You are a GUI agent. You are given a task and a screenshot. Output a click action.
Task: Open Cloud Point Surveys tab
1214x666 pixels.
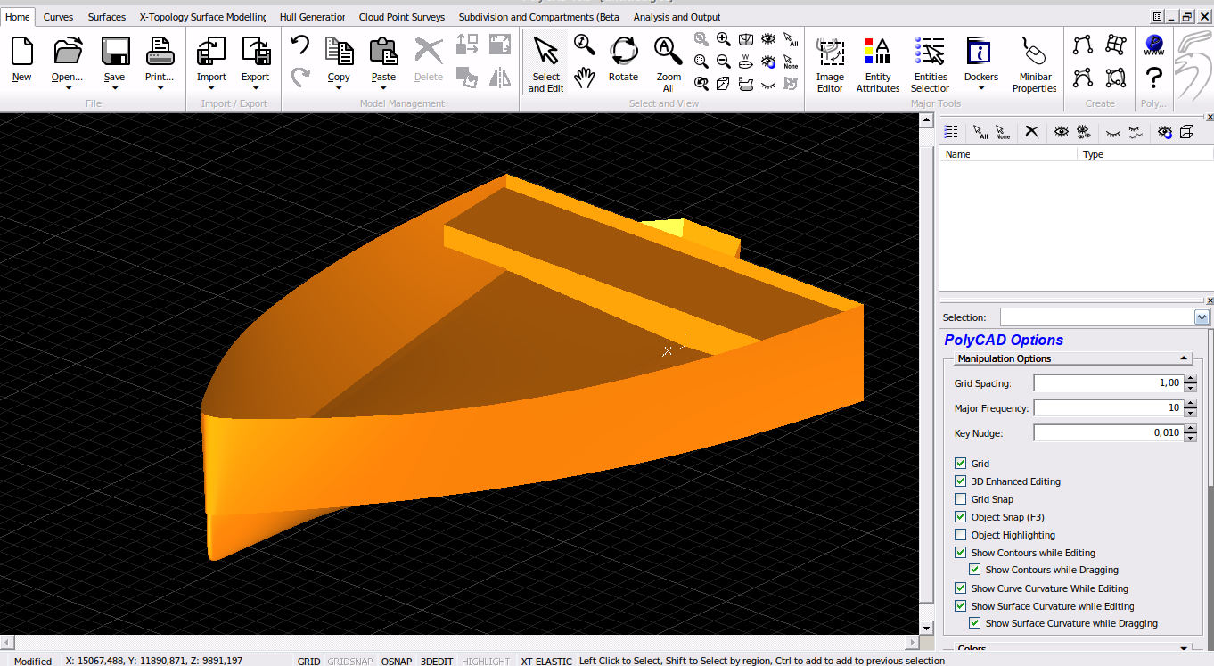(401, 17)
